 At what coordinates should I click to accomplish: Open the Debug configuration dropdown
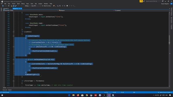pos(28,6)
